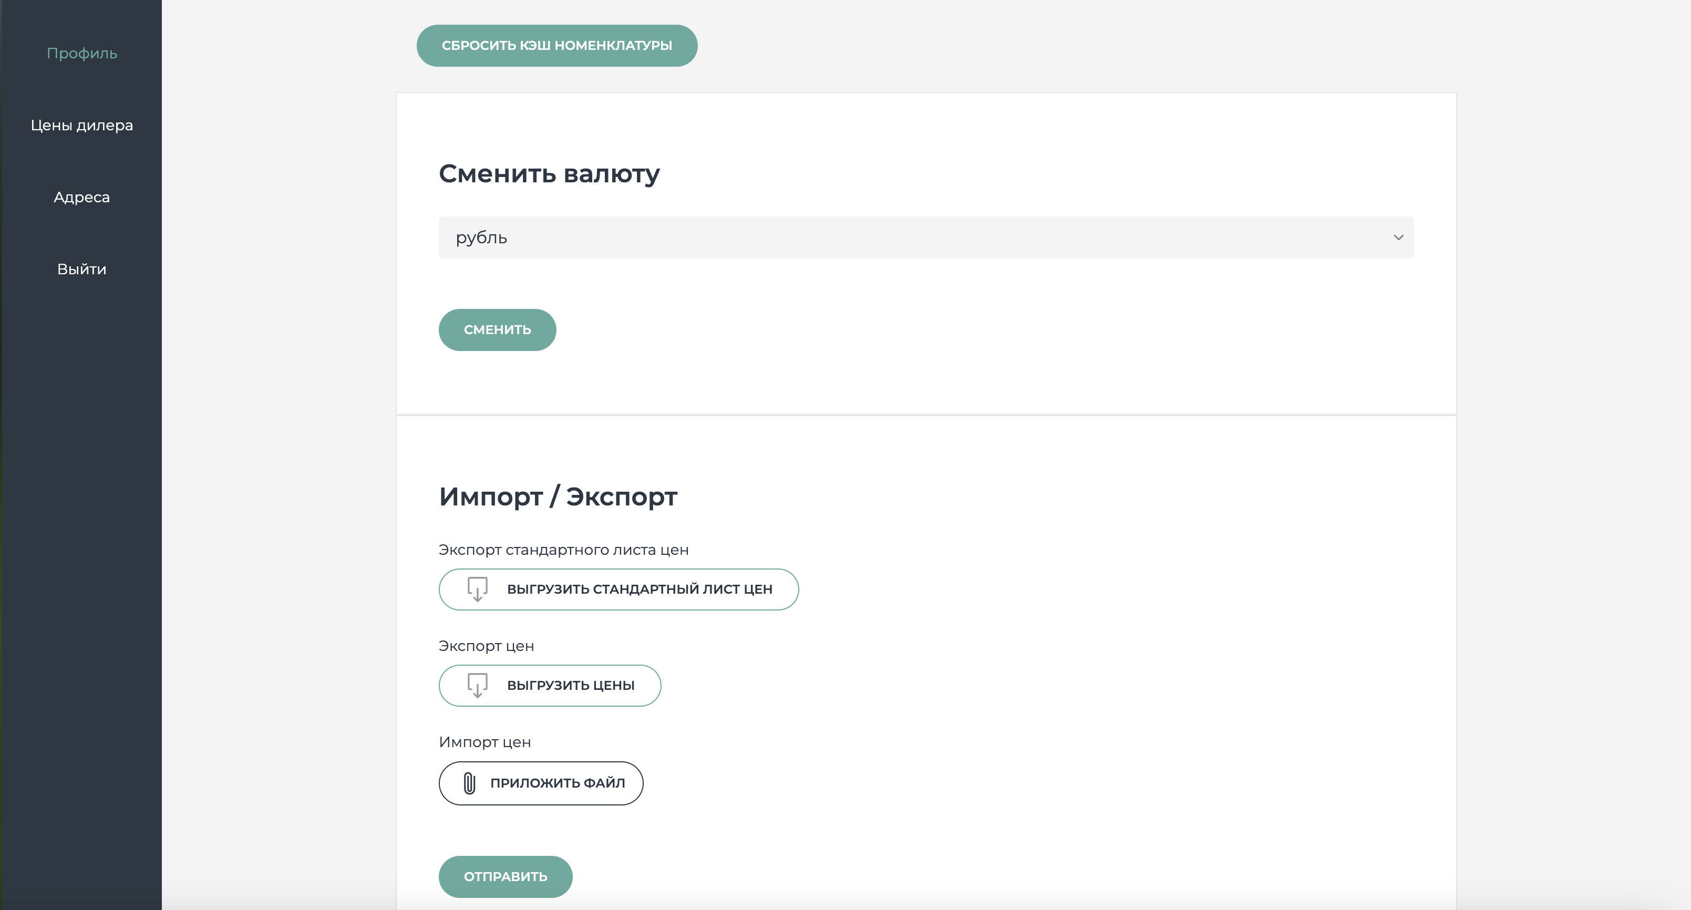Open the Профиль sidebar section
The height and width of the screenshot is (910, 1691).
(81, 53)
